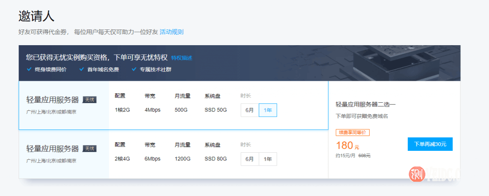Click the 邀请人 heading

36,16
